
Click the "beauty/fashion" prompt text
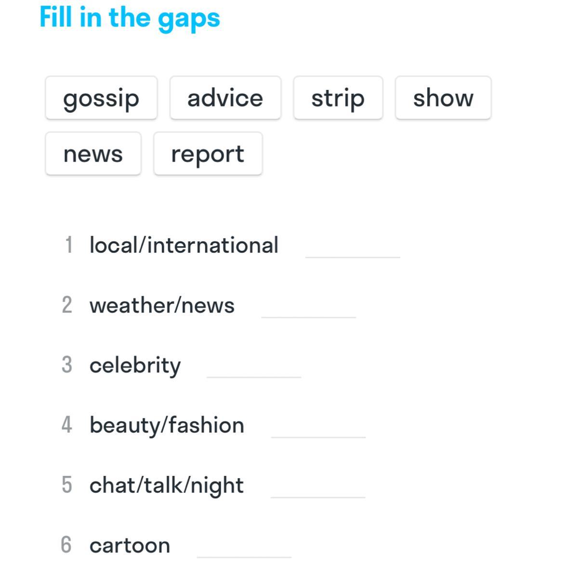167,426
